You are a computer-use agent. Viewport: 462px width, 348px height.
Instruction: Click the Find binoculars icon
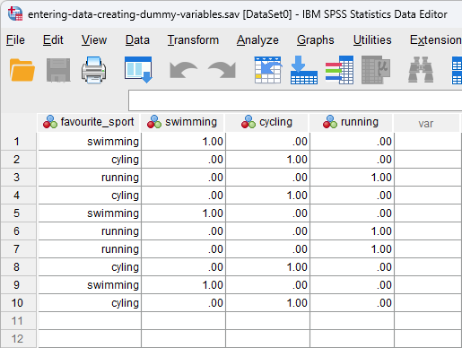(421, 70)
